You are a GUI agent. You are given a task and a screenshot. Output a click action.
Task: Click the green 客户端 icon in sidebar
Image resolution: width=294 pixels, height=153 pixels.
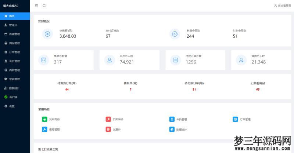point(6,97)
